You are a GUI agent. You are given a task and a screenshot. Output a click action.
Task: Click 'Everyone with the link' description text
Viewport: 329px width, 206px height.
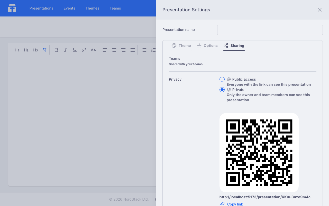click(x=269, y=84)
